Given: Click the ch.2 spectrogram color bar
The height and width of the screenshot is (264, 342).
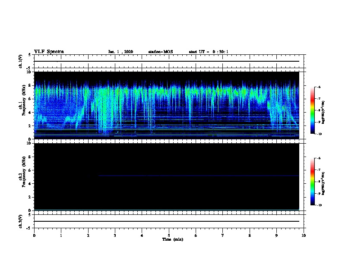Looking at the screenshot, I should click(312, 182).
